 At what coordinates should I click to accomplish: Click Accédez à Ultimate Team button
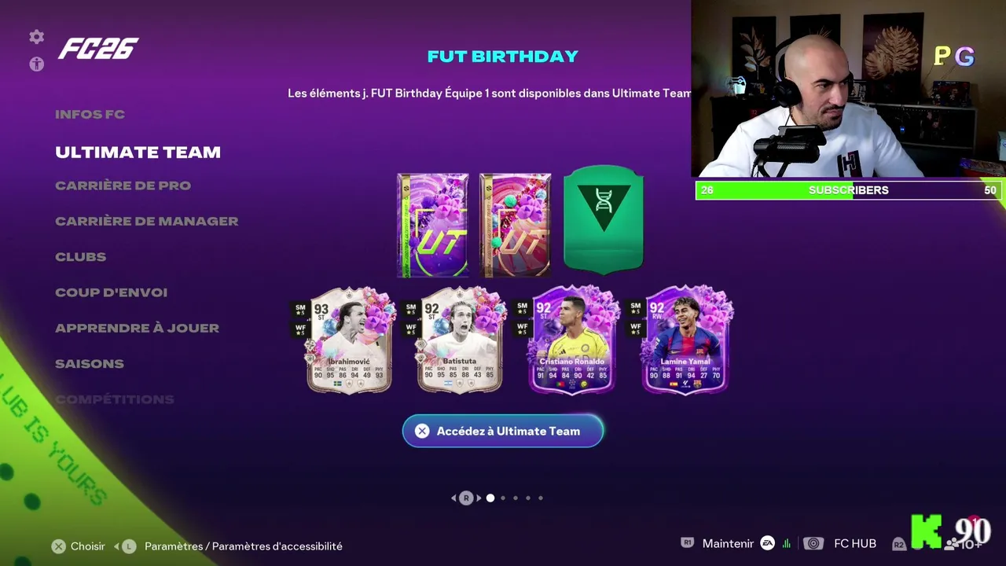(x=503, y=431)
